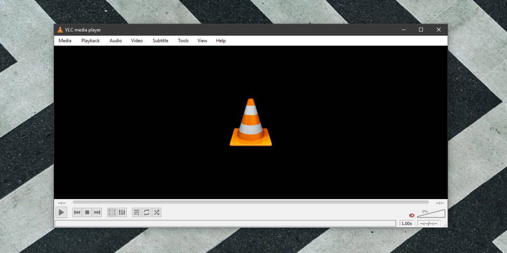The image size is (507, 253).
Task: Toggle the playlist view
Action: (136, 212)
